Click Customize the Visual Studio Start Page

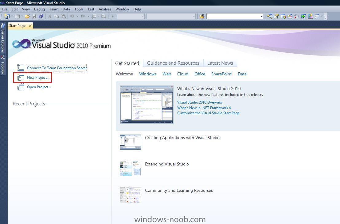click(208, 113)
